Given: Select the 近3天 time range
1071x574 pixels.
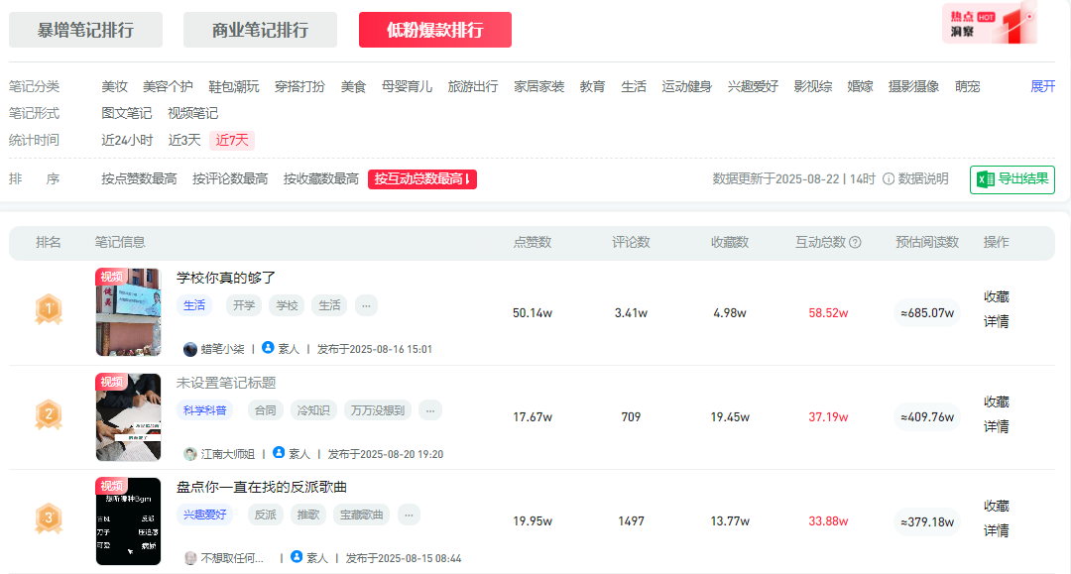Looking at the screenshot, I should (x=184, y=140).
